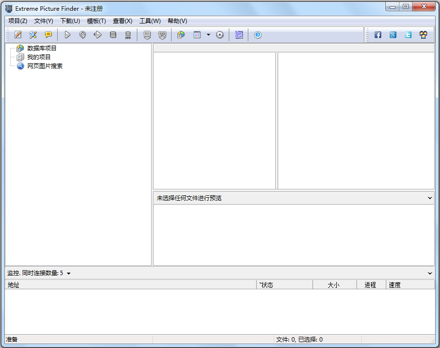The width and height of the screenshot is (440, 348).
Task: Select 数据库项目 in the project tree
Action: 42,48
